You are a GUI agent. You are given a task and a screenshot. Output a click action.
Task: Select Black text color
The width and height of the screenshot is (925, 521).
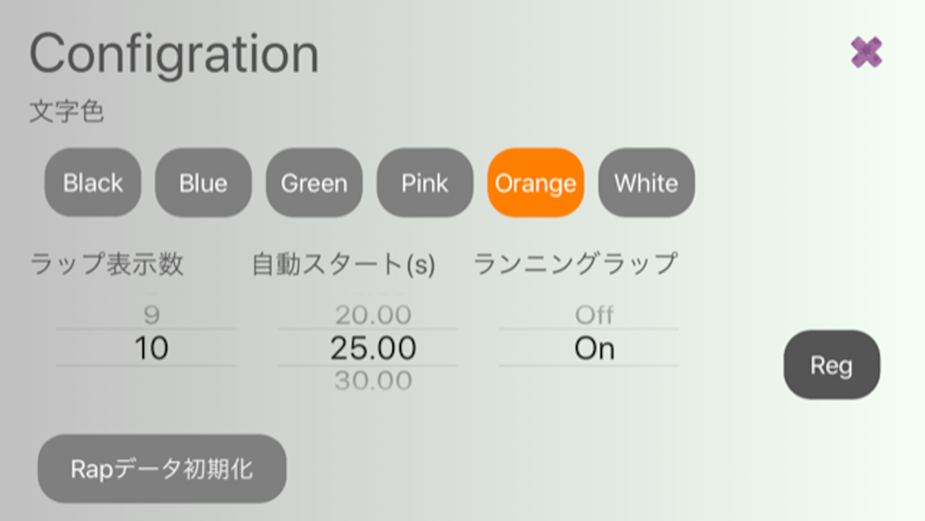click(92, 182)
